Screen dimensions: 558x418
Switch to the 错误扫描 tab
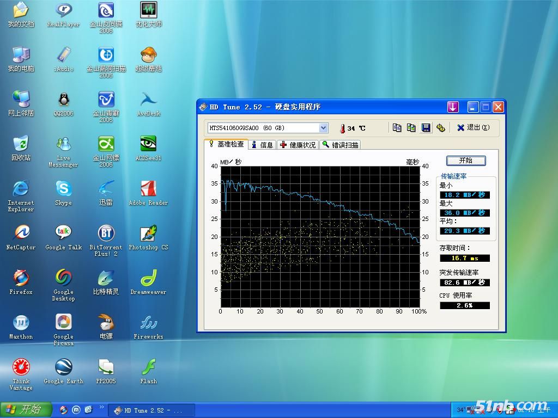[x=340, y=145]
